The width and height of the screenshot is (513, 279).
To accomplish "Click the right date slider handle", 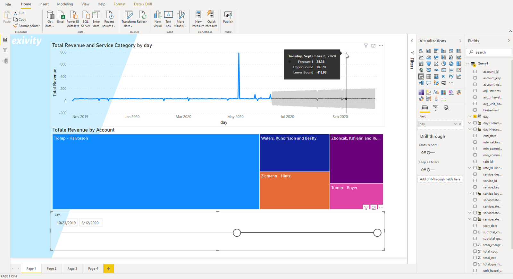I will (377, 233).
